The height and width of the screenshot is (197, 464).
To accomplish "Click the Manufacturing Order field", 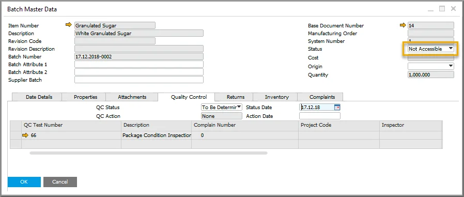I will [x=430, y=33].
